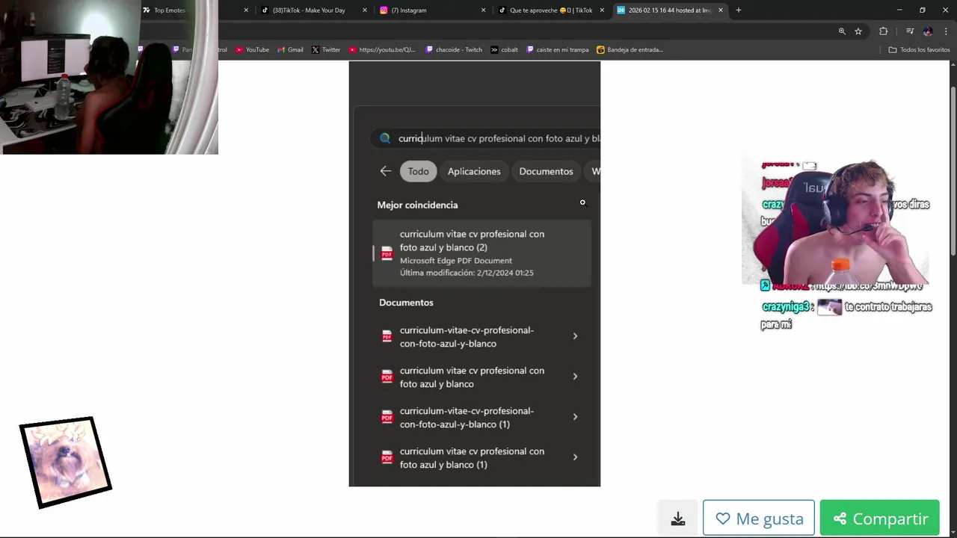The height and width of the screenshot is (538, 957).
Task: Expand arrow for 'foto azul y blanco (1)' spaced result
Action: 575,457
